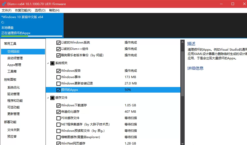Click the 控制面板 section header

[10, 80]
